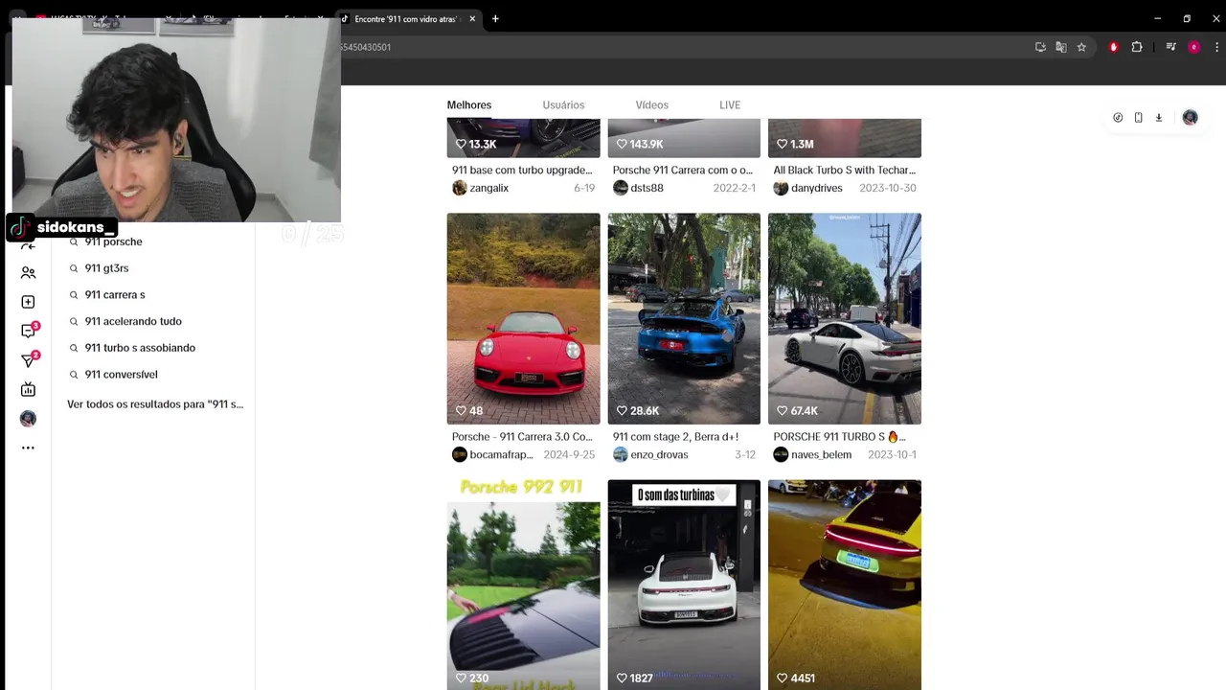Click the bocamafrap user avatar

coord(460,454)
